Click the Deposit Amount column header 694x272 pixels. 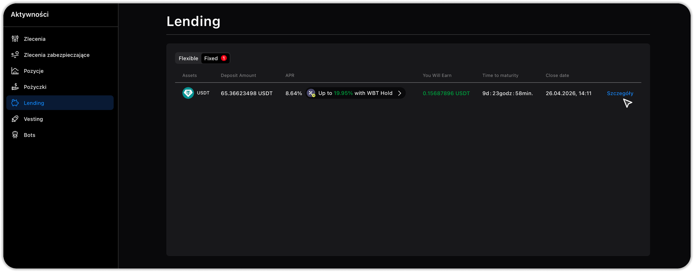[238, 76]
